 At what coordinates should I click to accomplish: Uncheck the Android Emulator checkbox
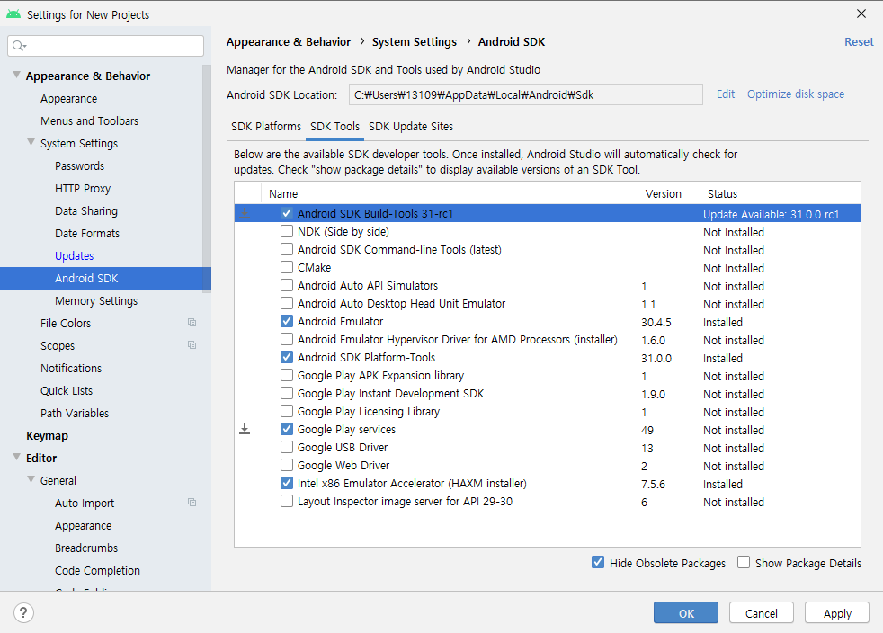click(287, 322)
